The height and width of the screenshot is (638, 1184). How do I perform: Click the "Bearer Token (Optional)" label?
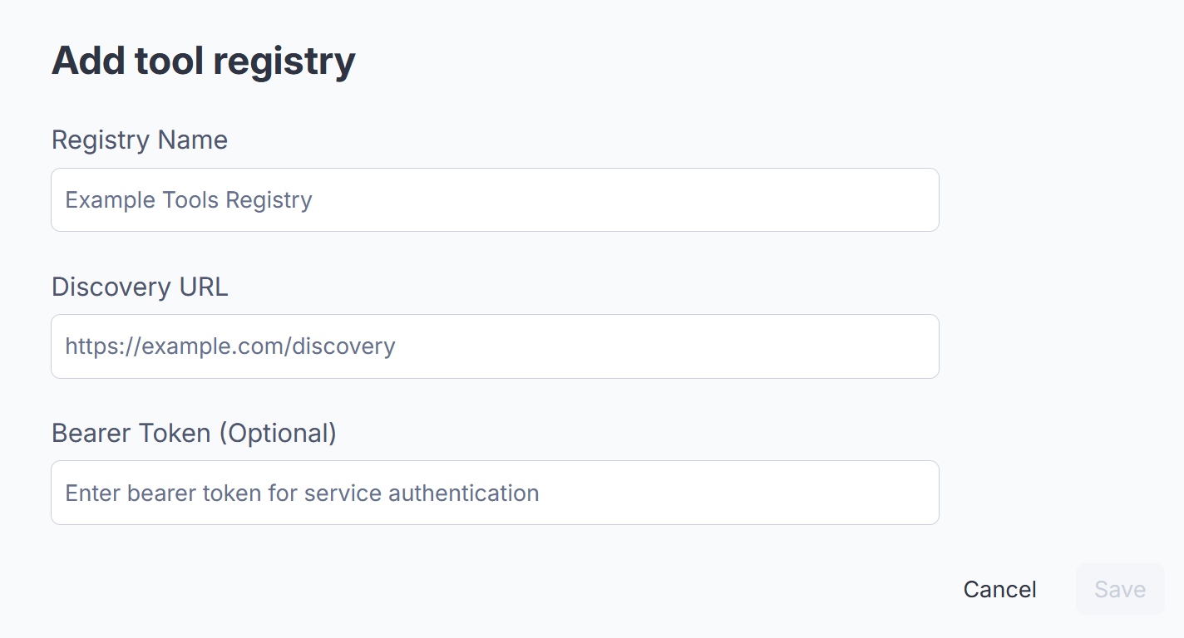[194, 433]
